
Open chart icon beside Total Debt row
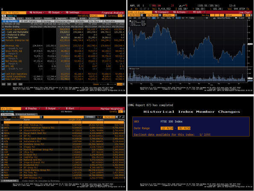coord(3,37)
